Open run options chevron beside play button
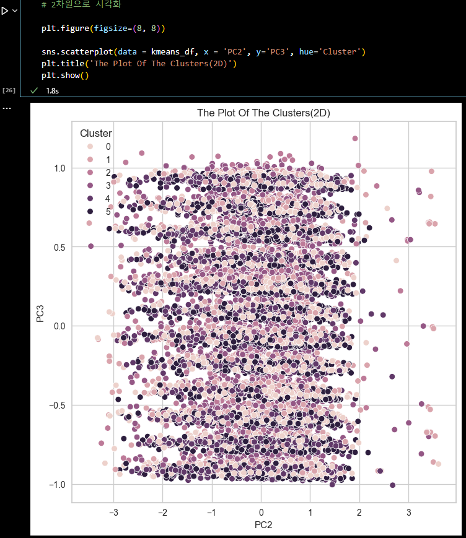 coord(15,11)
